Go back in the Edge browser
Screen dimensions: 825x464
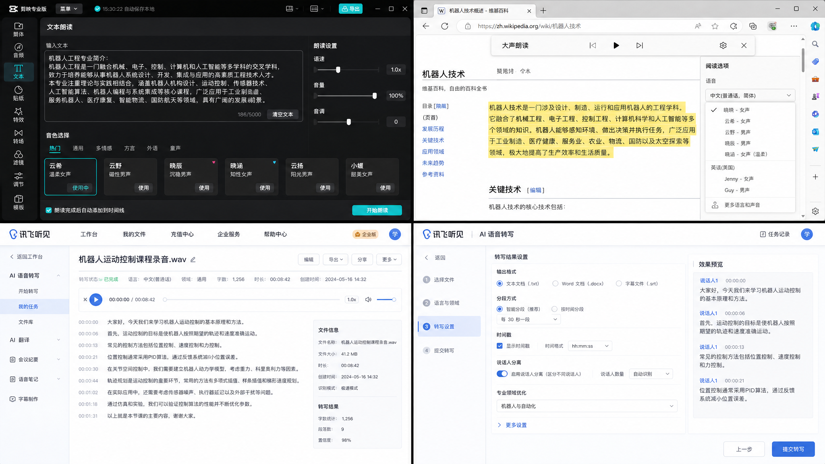426,26
